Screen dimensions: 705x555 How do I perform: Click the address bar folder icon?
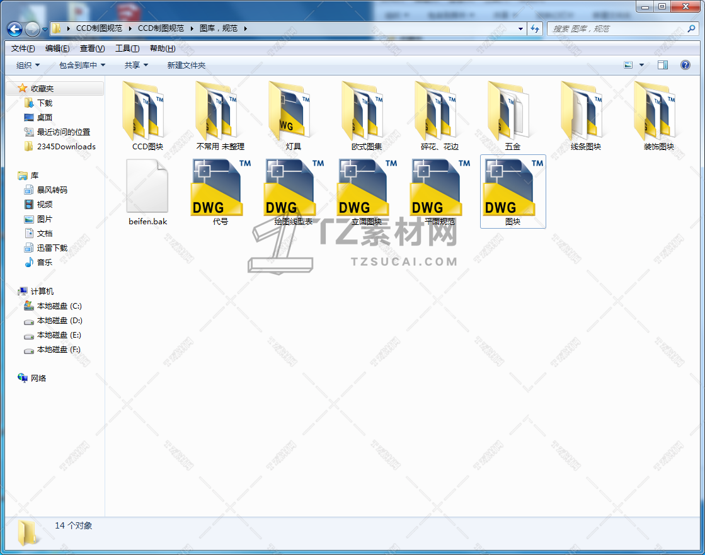[x=56, y=28]
